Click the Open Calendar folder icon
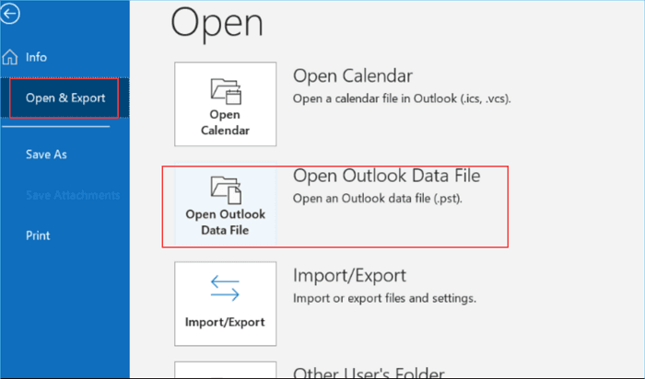This screenshot has height=379, width=645. click(x=225, y=92)
